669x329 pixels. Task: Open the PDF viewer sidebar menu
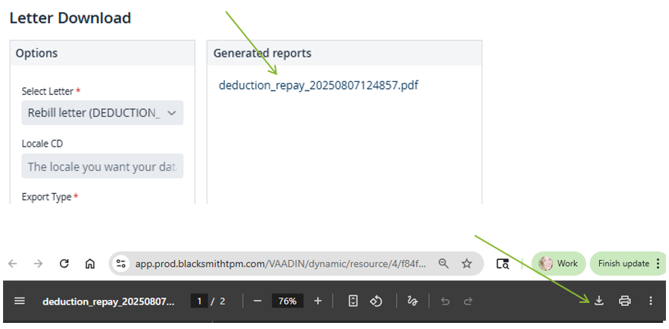coord(20,301)
